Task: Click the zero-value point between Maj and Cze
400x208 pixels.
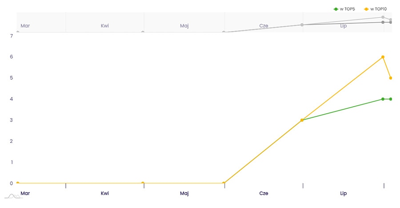Action: click(x=224, y=183)
